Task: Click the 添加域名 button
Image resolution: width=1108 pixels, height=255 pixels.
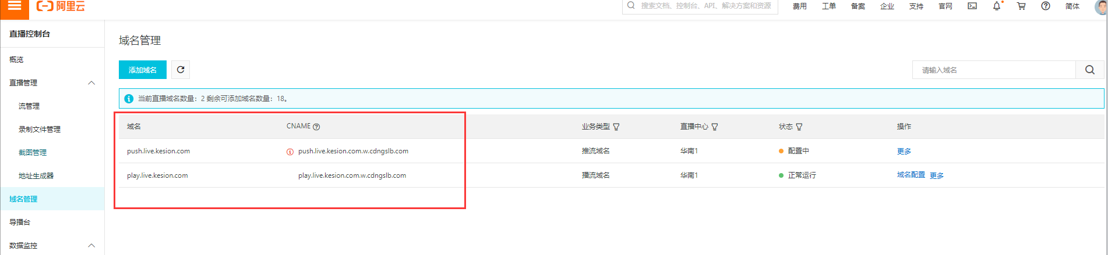Action: (143, 70)
